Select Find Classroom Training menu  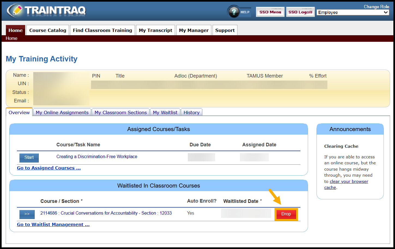coord(102,30)
